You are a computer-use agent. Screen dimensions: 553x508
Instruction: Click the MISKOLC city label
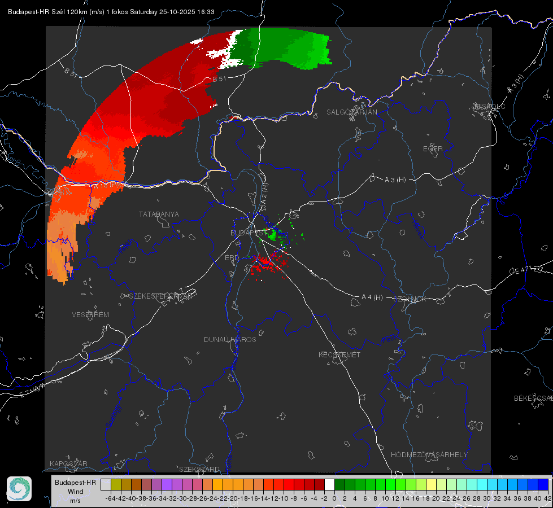tap(490, 106)
